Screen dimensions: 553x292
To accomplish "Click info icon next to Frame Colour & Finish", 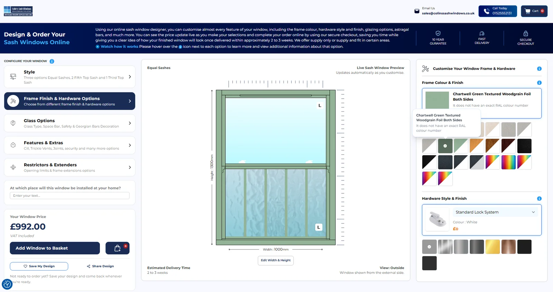I will pyautogui.click(x=539, y=83).
